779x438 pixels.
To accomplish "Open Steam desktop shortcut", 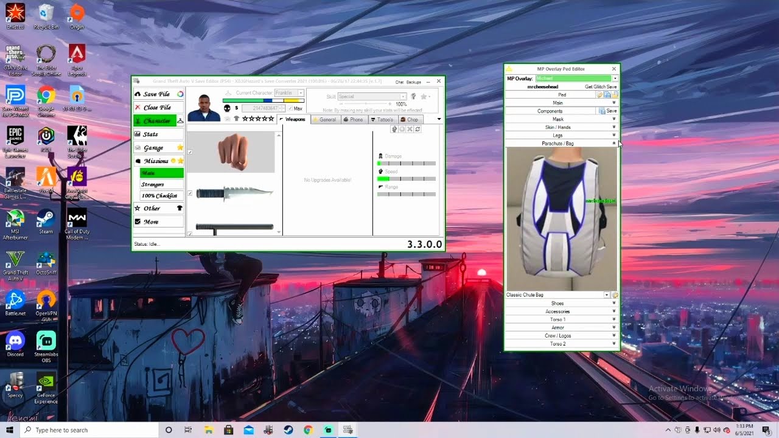I will tap(46, 221).
